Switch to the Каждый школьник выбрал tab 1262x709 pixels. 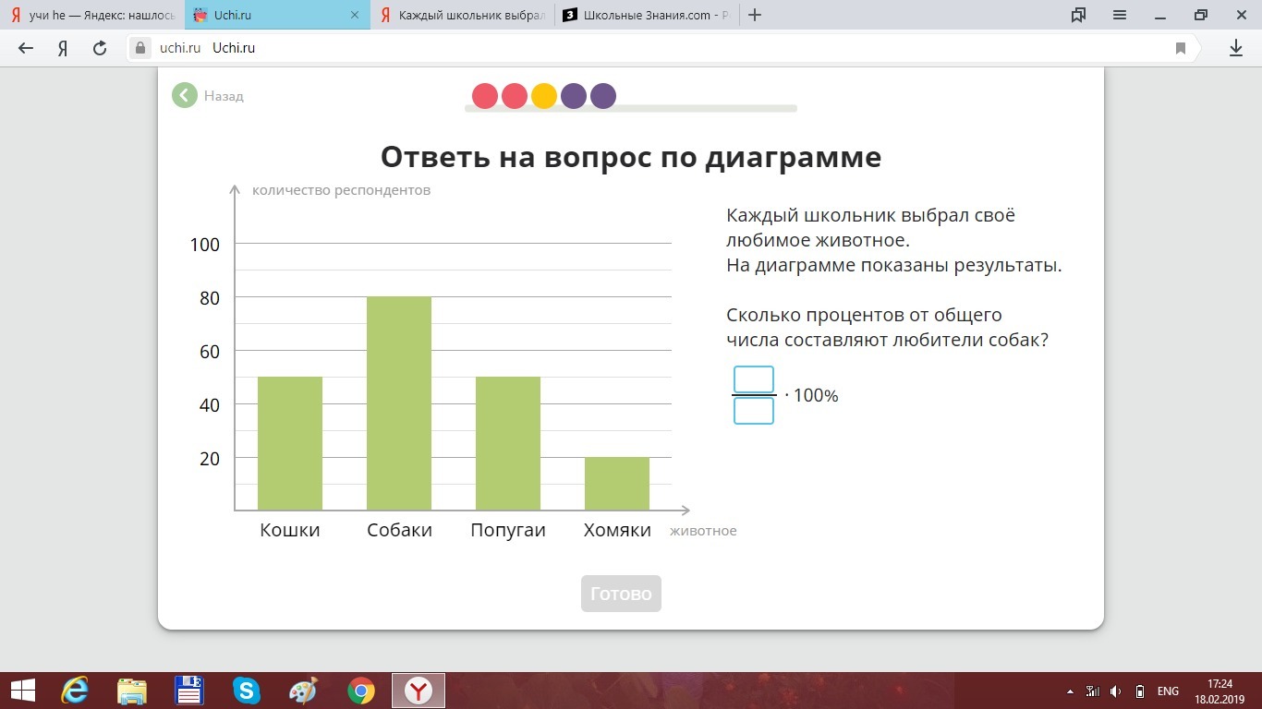coord(462,15)
